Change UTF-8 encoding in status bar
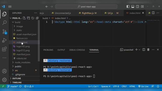Screen dimensions: 162x91 116,86
